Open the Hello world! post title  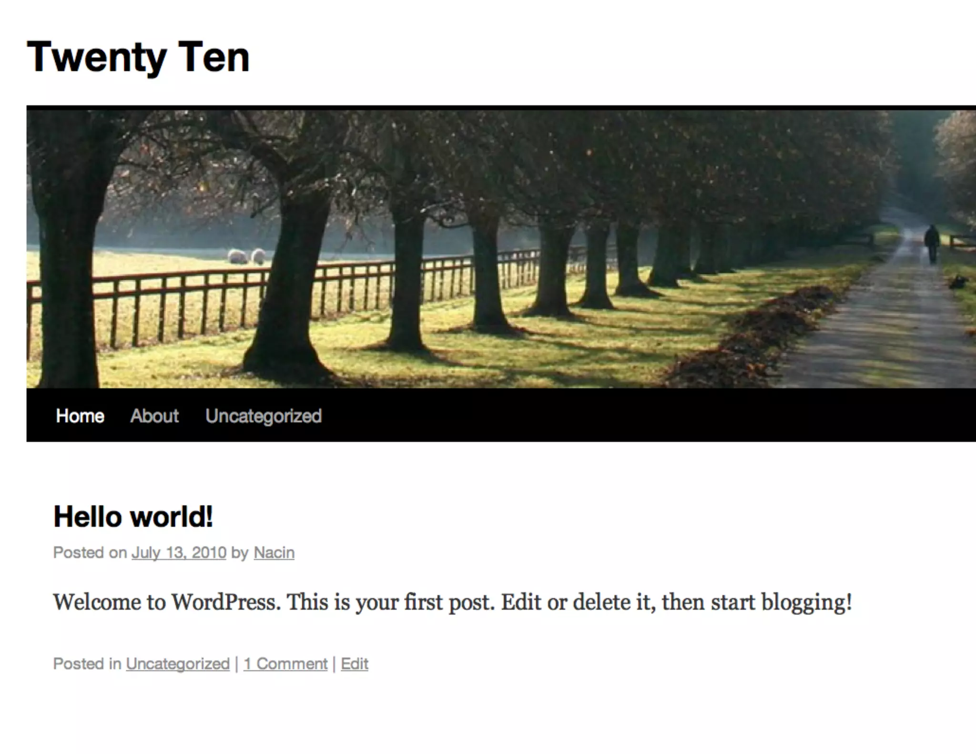coord(133,517)
